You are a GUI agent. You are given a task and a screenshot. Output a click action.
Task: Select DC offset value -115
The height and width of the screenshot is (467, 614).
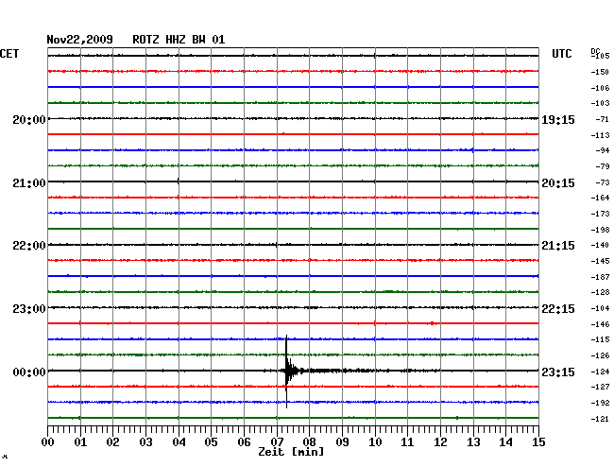point(600,339)
